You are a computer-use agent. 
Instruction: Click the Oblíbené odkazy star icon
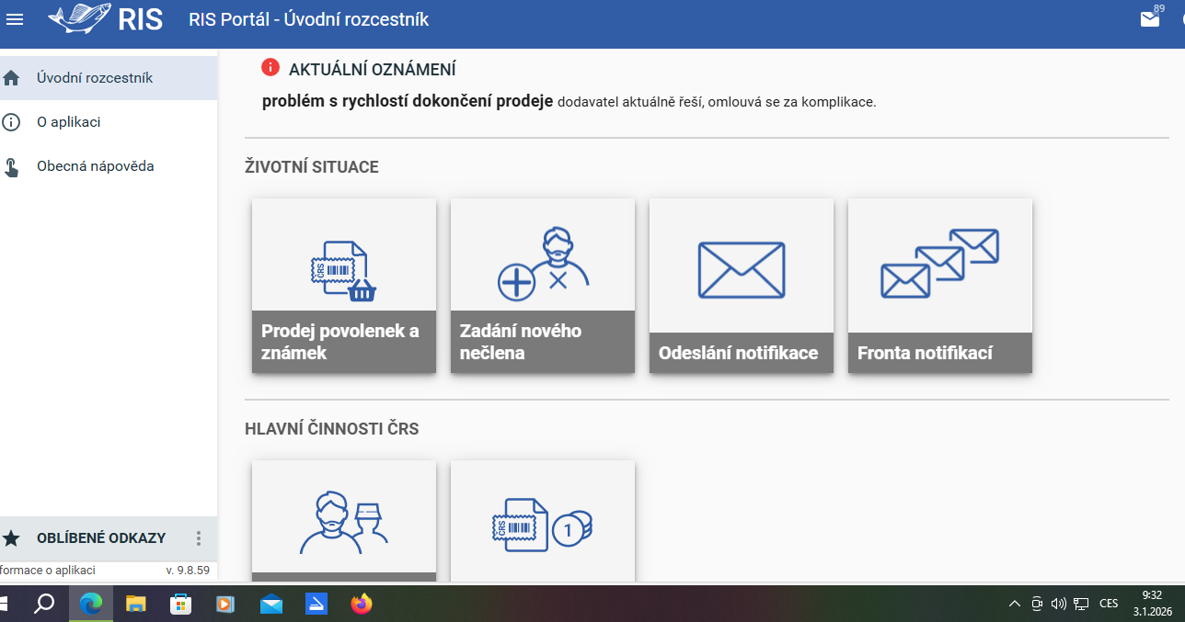point(12,538)
